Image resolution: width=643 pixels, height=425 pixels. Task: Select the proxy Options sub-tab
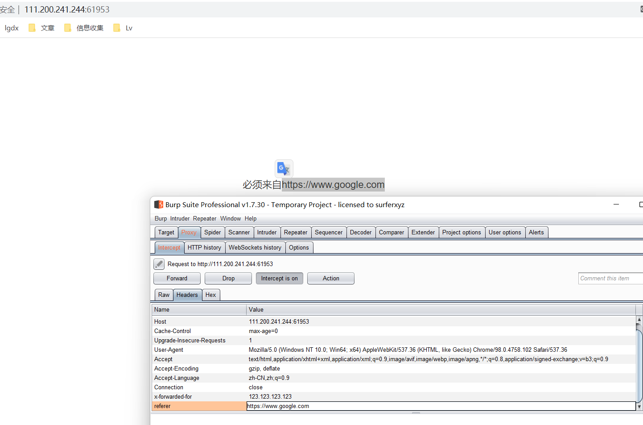tap(299, 247)
